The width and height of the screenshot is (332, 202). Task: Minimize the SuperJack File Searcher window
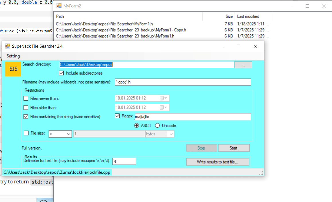pyautogui.click(x=222, y=46)
